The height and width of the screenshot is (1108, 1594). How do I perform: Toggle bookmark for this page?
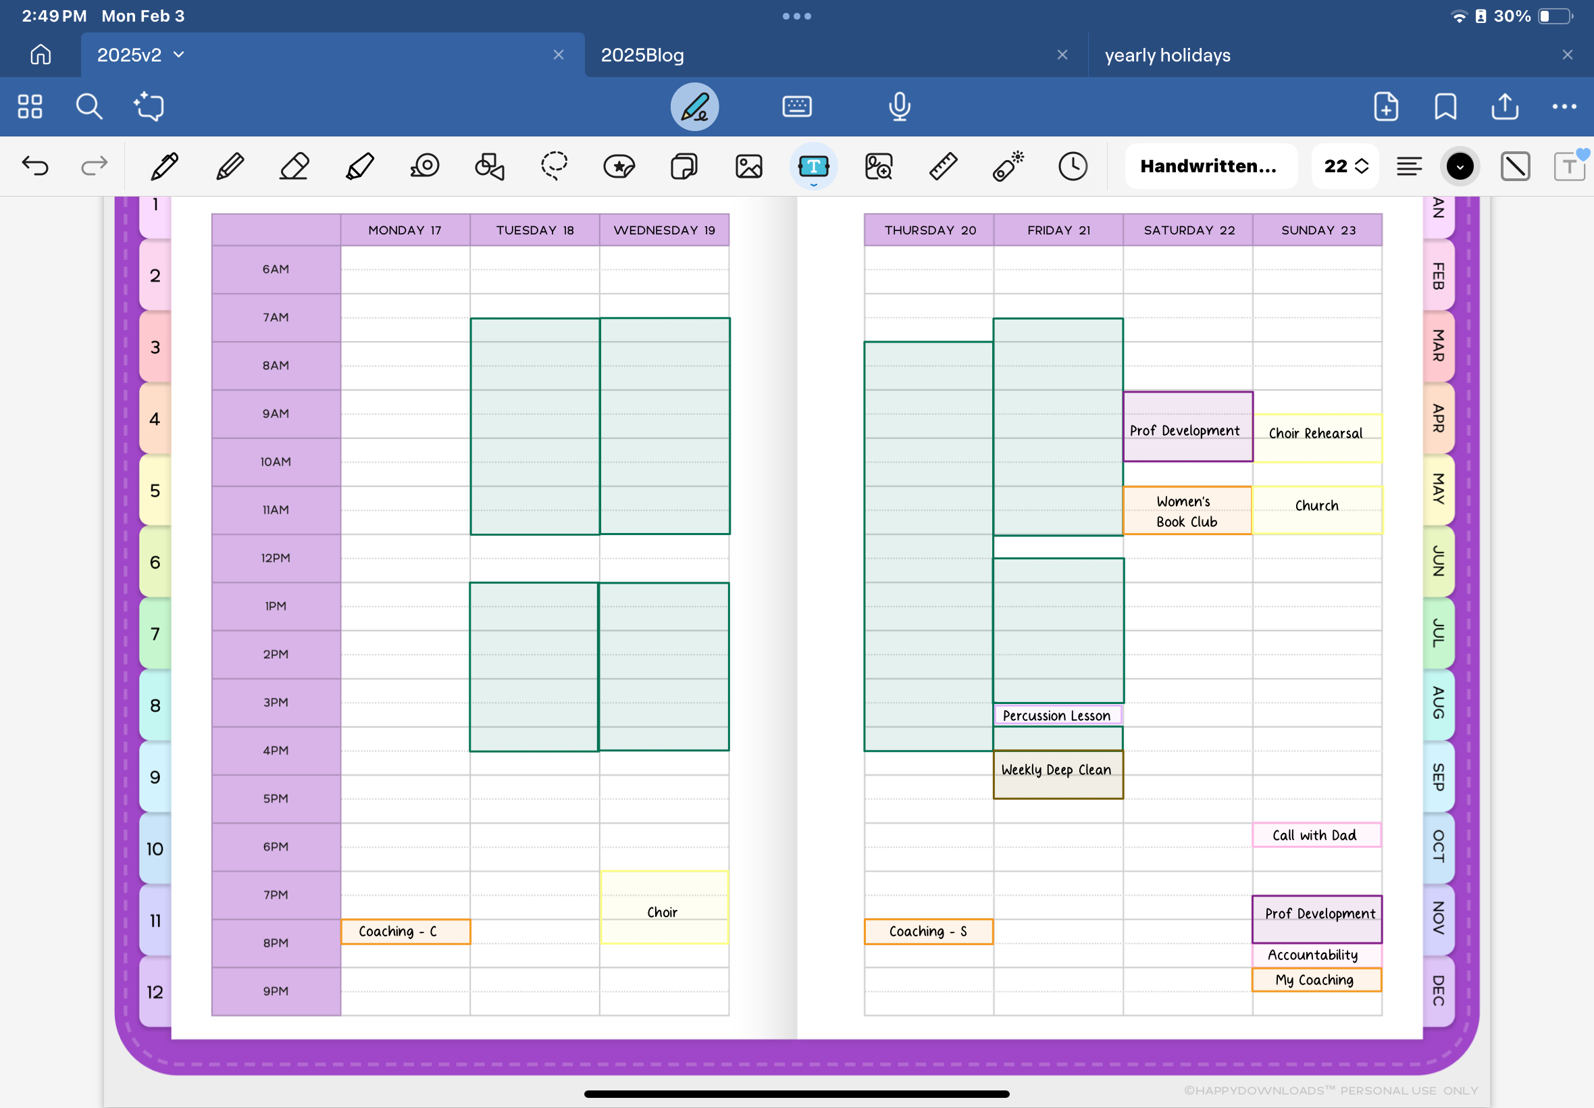pos(1445,107)
